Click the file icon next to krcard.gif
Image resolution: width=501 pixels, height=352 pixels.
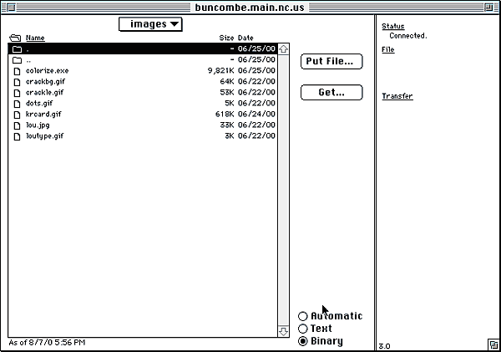click(17, 115)
